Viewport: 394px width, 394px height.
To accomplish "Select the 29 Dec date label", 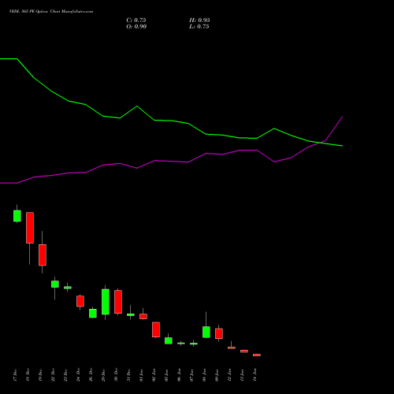I will [x=103, y=375].
